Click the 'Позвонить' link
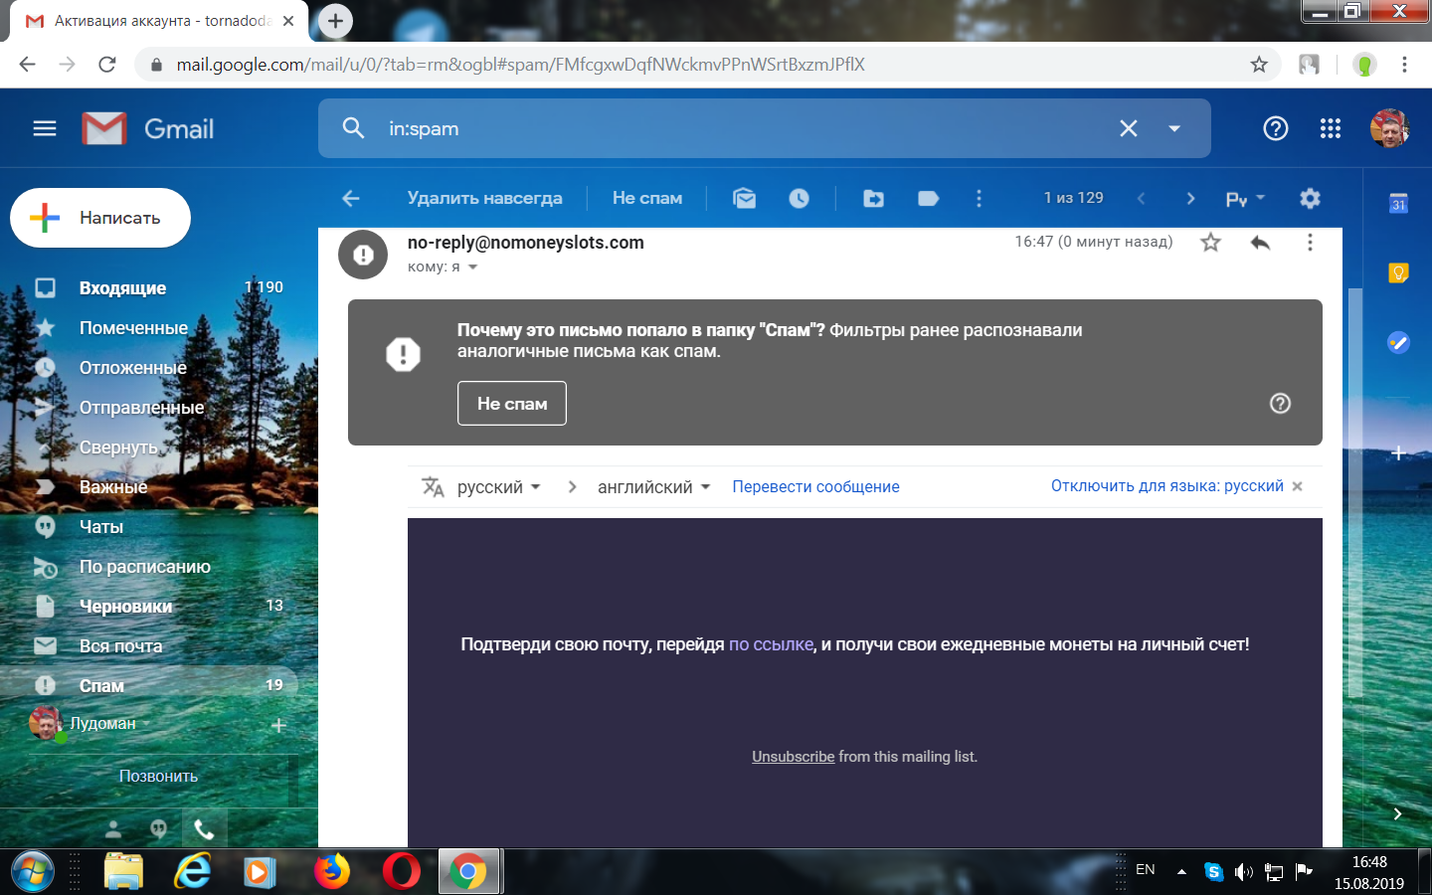Screen dimensions: 1432x895 158,776
